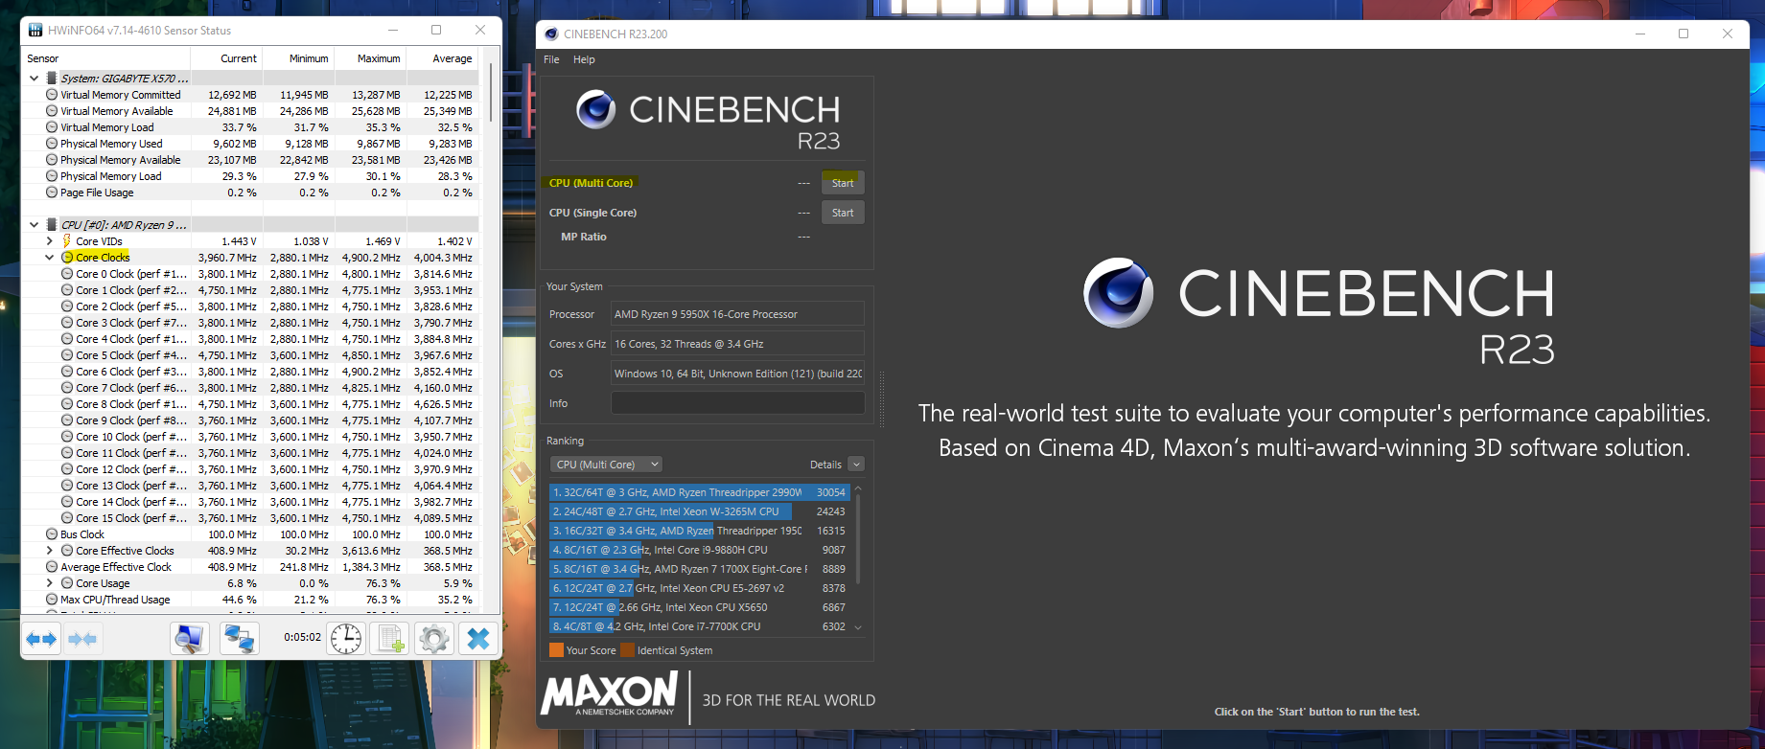Select ranking entry Ryzen 7 1700X 8889
The width and height of the screenshot is (1765, 749).
(x=699, y=569)
